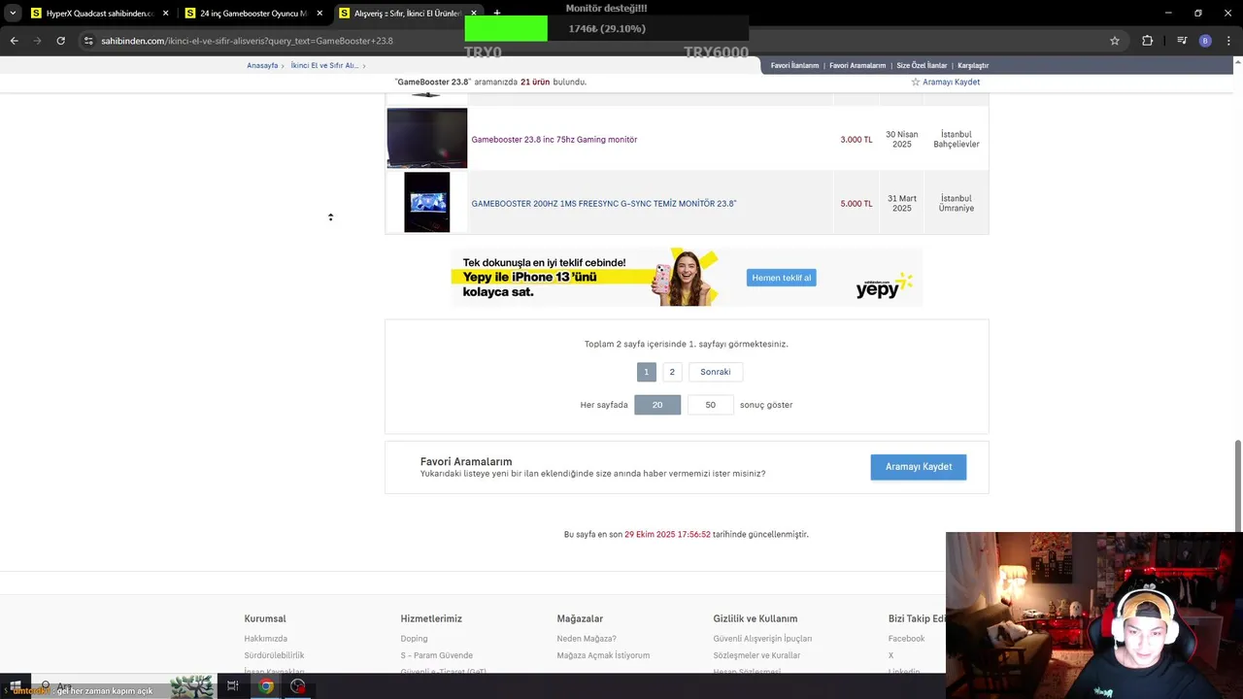The width and height of the screenshot is (1243, 699).
Task: Click the 31 Mart 2025 date cell
Action: click(x=902, y=203)
